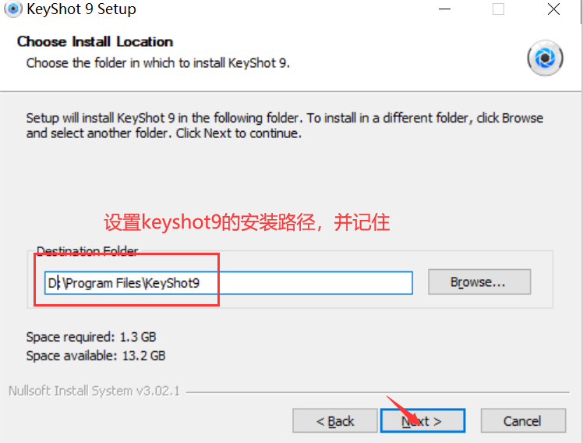Screen dimensions: 583x443
Task: Click the 'Setup will install KeyShot 9' paragraph
Action: (x=284, y=126)
